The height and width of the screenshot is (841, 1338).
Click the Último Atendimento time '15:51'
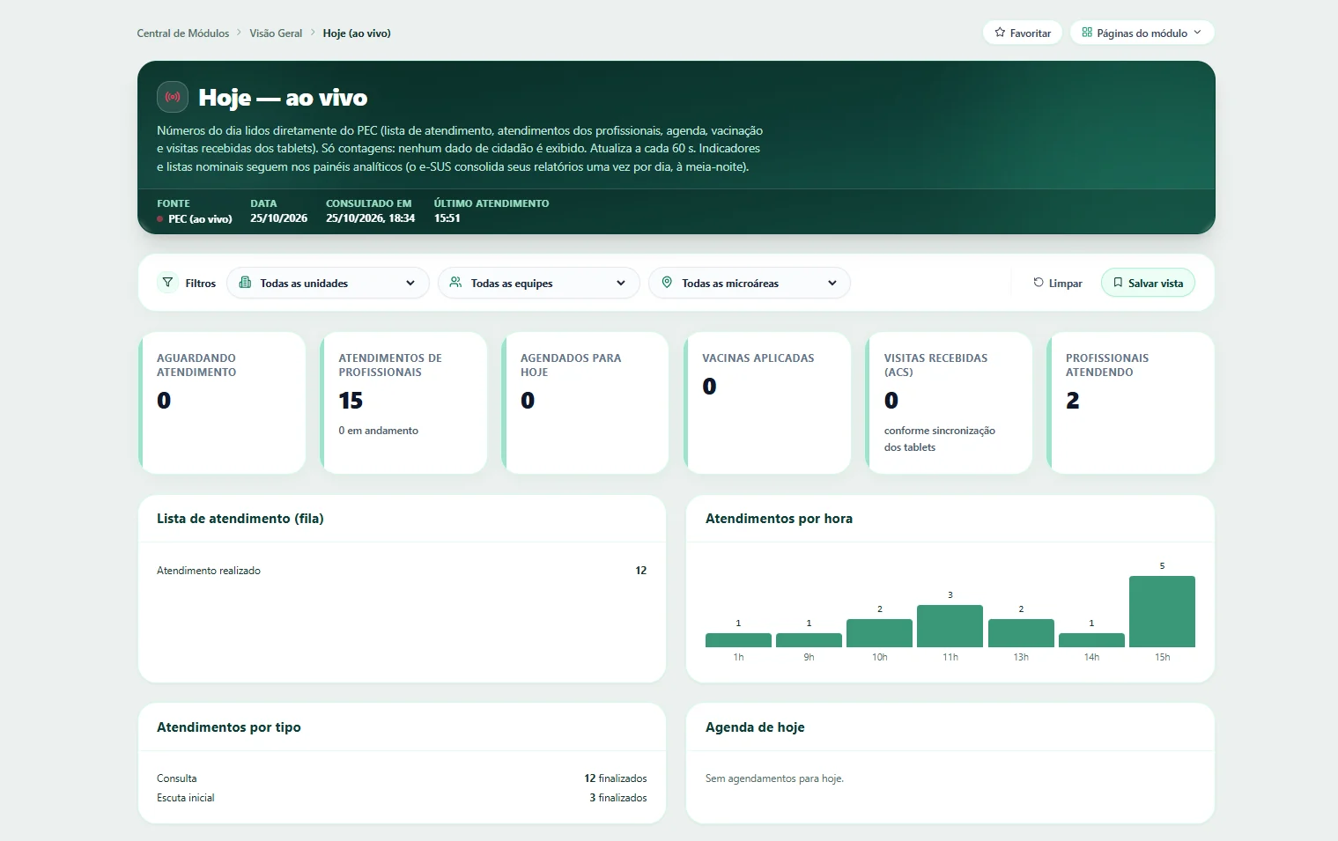447,218
